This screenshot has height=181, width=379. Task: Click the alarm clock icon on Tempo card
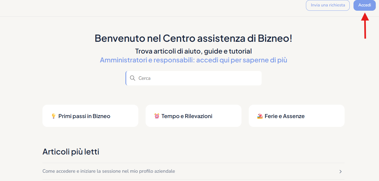click(x=157, y=116)
